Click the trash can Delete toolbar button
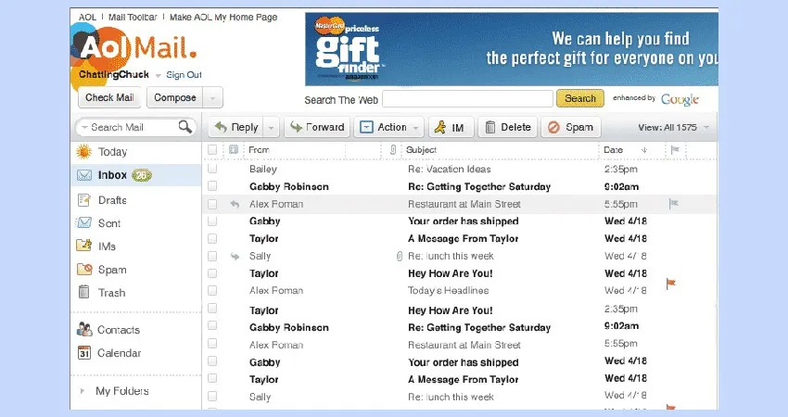Screen dimensions: 788x417 tap(507, 127)
